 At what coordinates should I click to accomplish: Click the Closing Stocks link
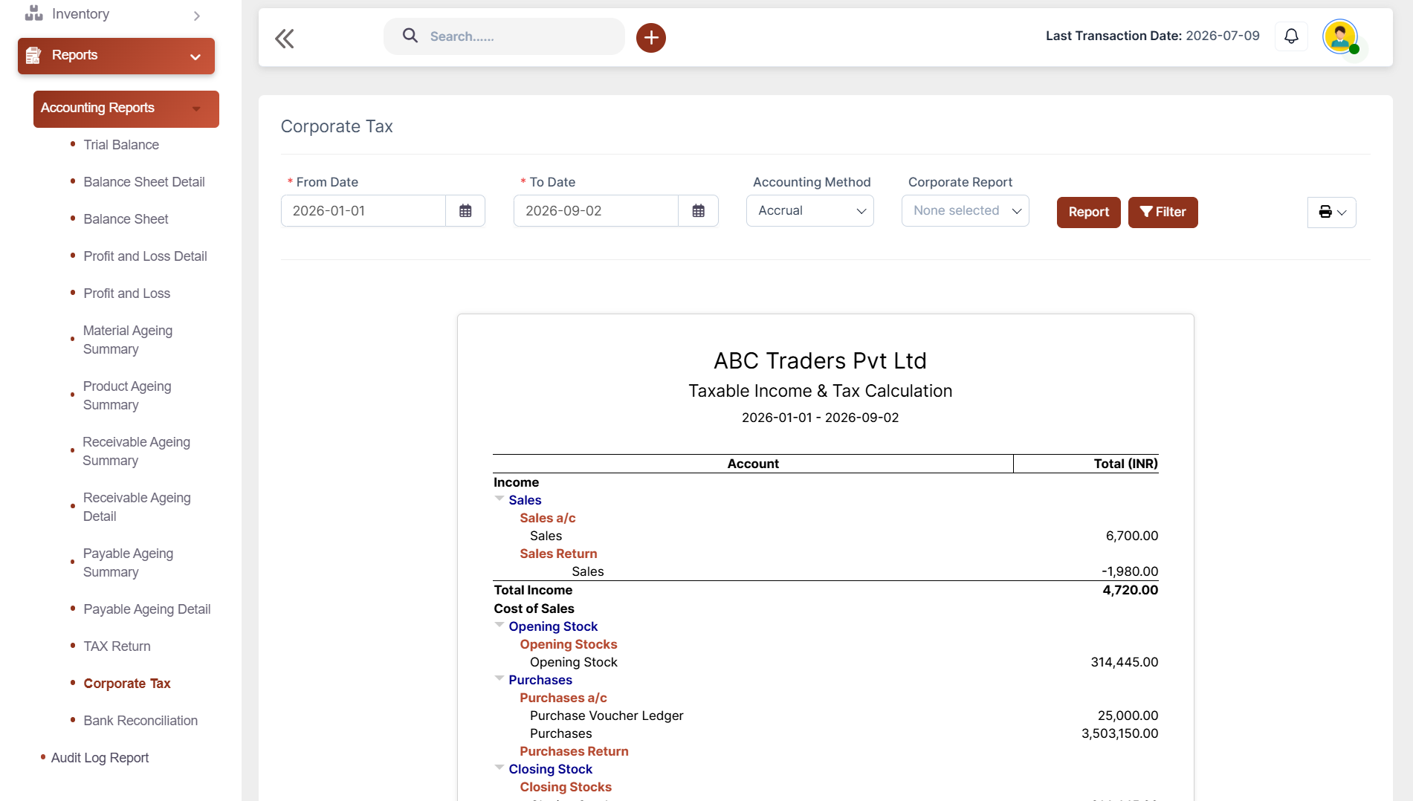tap(565, 787)
